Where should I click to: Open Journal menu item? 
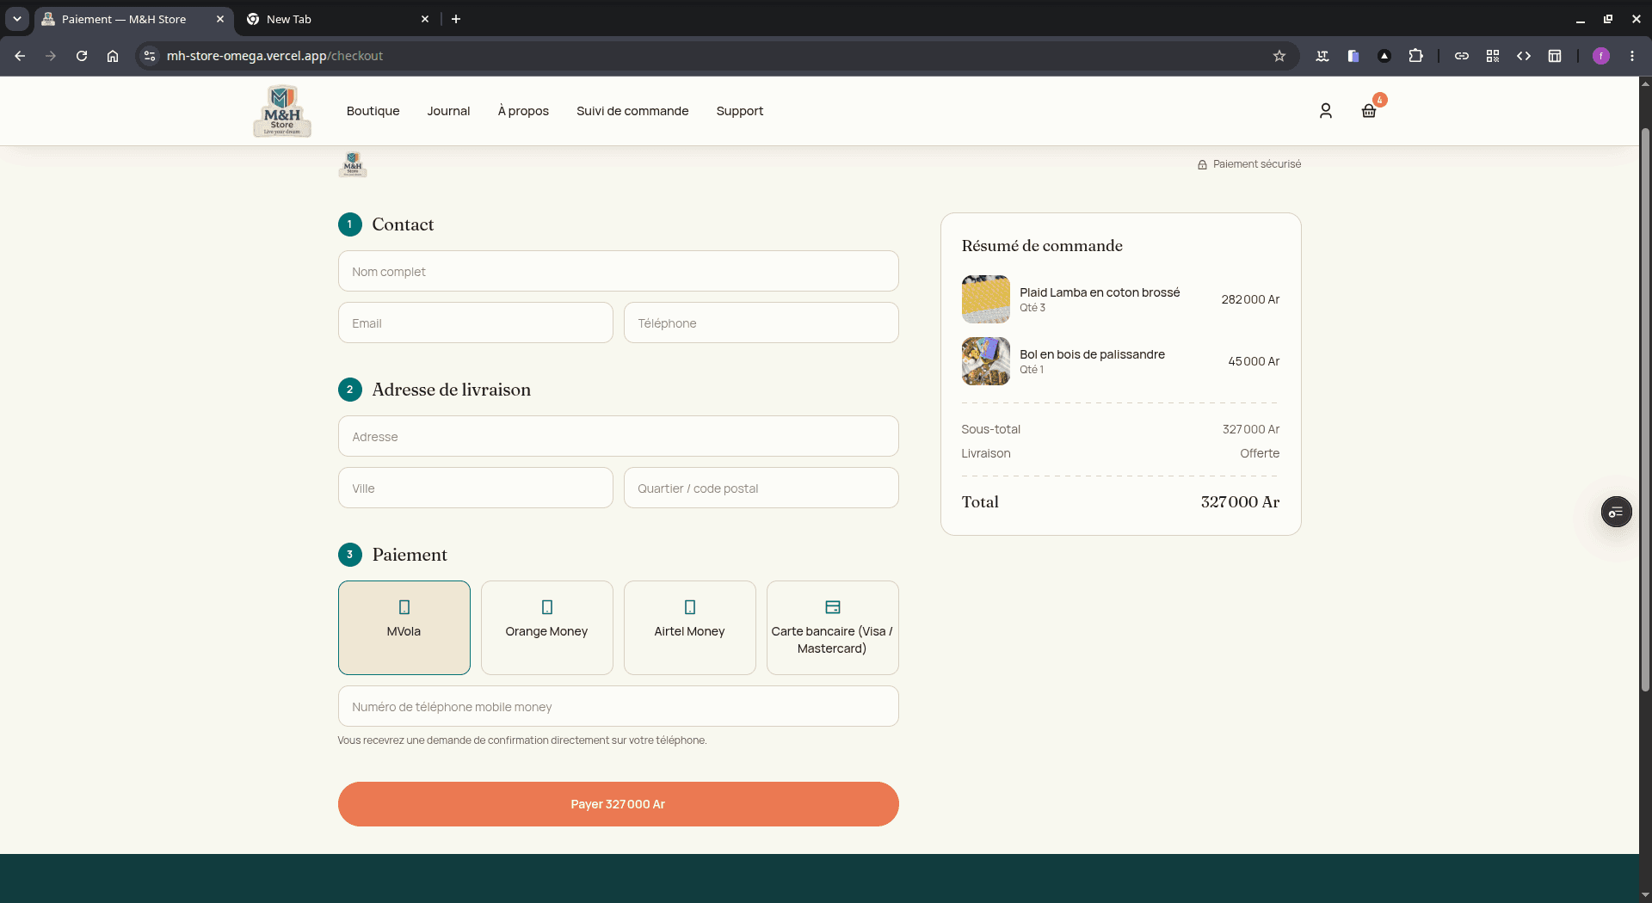[x=449, y=111]
